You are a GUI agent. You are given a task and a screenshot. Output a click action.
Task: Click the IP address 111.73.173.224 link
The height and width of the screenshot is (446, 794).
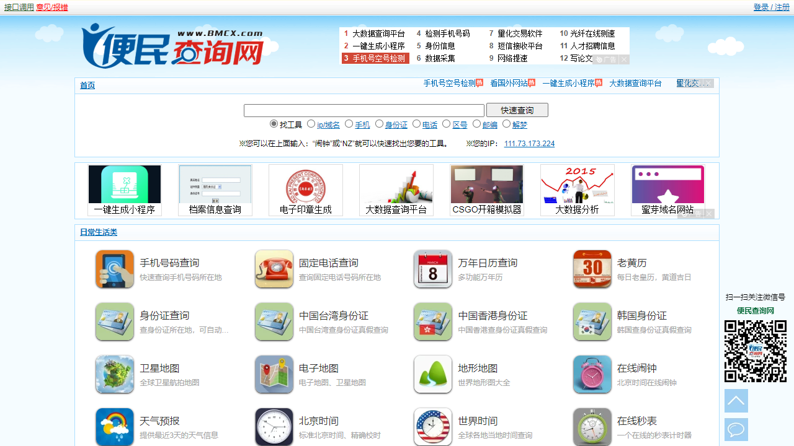coord(529,144)
